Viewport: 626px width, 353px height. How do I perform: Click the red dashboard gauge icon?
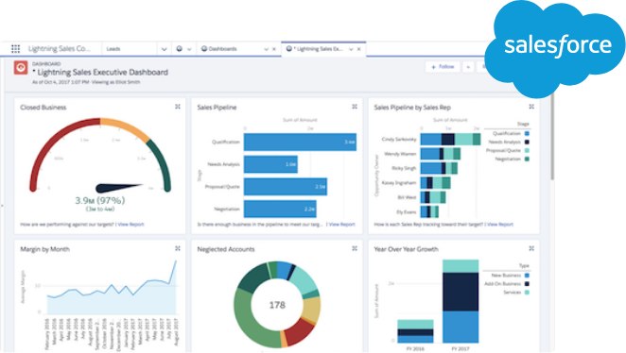(21, 67)
